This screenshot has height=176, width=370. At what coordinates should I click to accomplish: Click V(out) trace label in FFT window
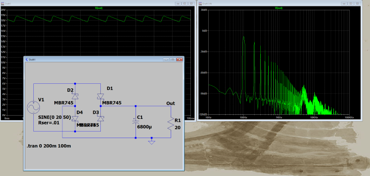pos(279,8)
